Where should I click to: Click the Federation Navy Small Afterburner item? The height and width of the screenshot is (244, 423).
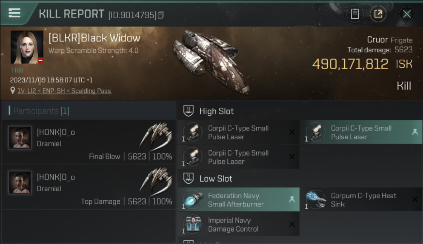[x=239, y=200]
